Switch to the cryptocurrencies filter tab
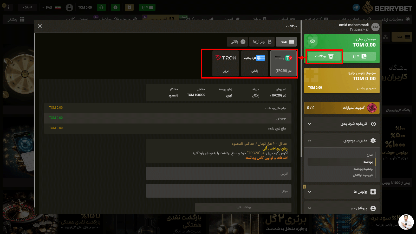Image resolution: width=416 pixels, height=234 pixels. [262, 42]
